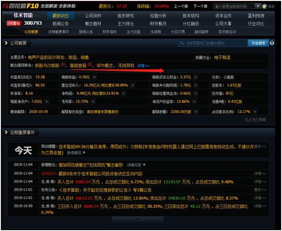Click the plus icon beside 占总股本比例 13.17%
Screen dimensions: 282x231
point(255,112)
